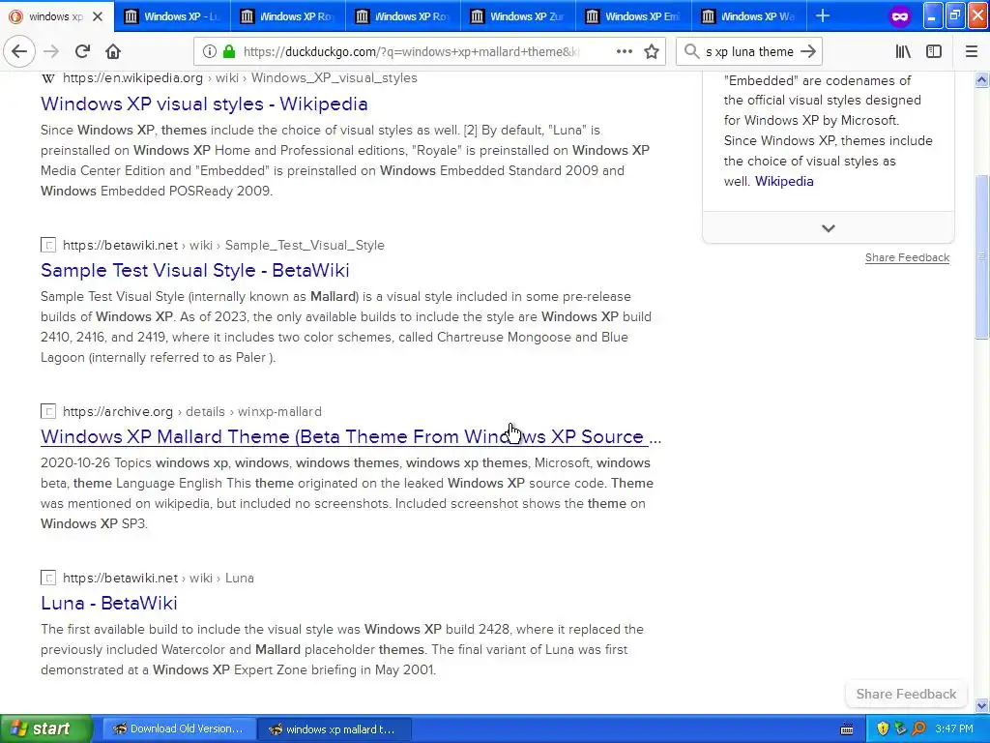Viewport: 990px width, 743px height.
Task: Go back to previous page
Action: point(19,51)
